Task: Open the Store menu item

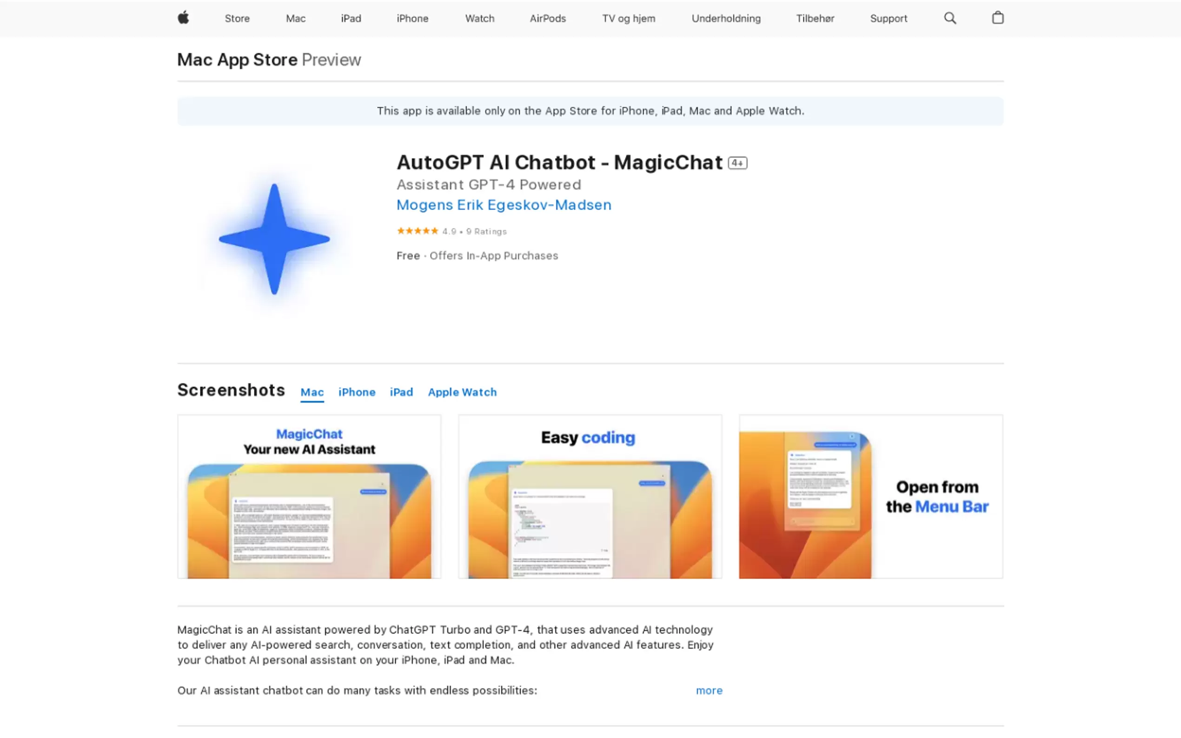Action: [237, 19]
